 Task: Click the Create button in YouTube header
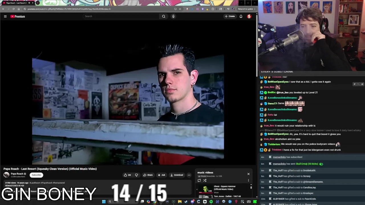point(230,16)
